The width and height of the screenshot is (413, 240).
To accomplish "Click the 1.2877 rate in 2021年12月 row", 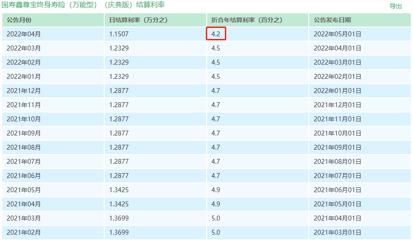I will [x=119, y=91].
